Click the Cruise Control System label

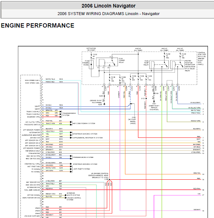pos(74,199)
